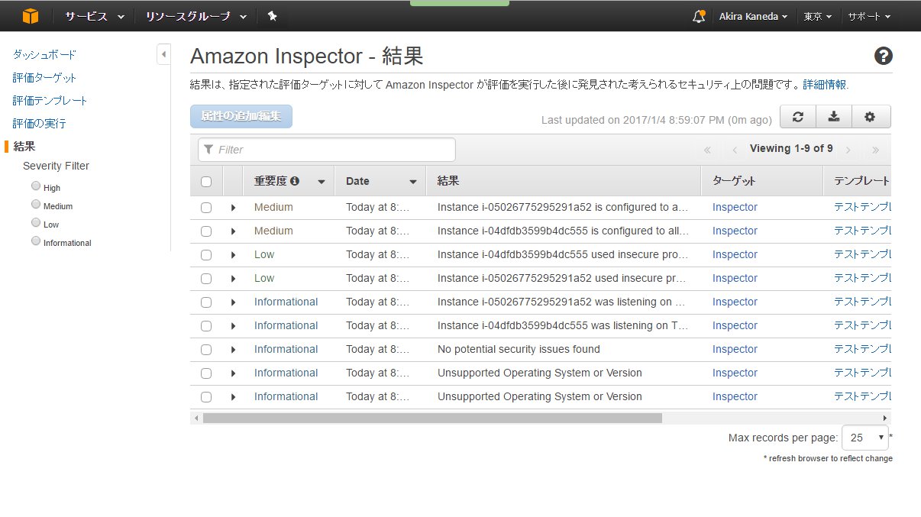The height and width of the screenshot is (517, 921).
Task: Open the Max records per page dropdown
Action: [865, 437]
